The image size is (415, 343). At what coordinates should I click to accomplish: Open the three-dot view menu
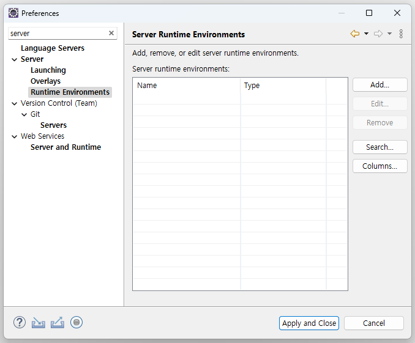click(401, 34)
